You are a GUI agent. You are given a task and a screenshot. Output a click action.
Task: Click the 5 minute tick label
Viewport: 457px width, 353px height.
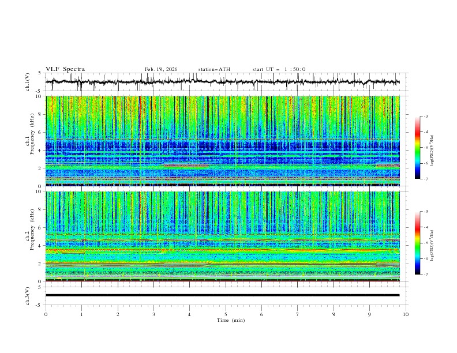[226, 314]
